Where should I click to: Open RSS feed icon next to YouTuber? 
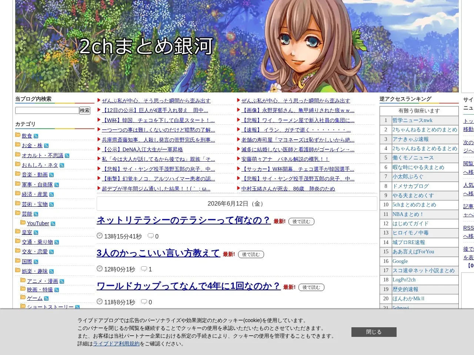pyautogui.click(x=53, y=224)
